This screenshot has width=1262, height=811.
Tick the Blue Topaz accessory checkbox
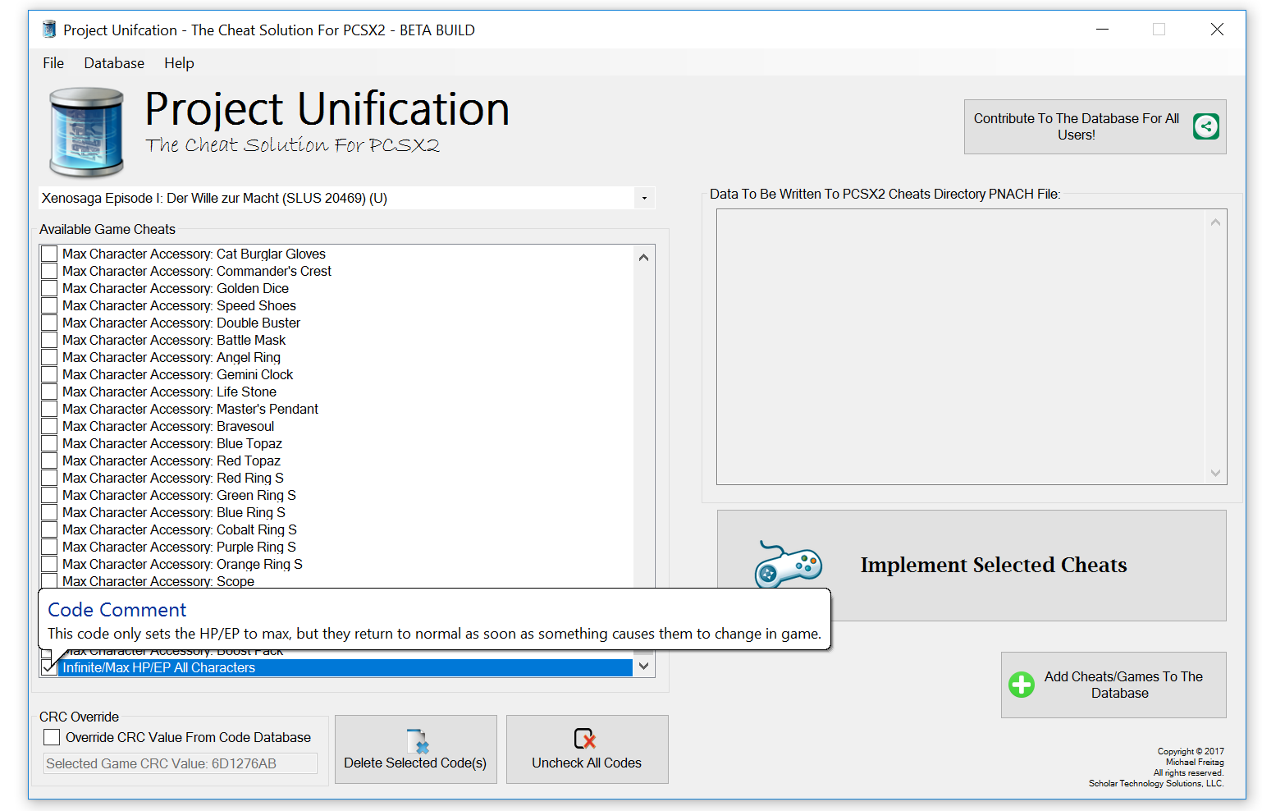(x=49, y=443)
